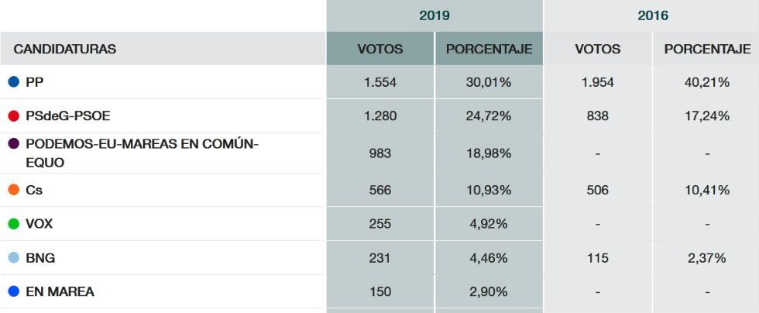Click the blue EN MAREA color dot
This screenshot has height=313, width=759.
(13, 292)
